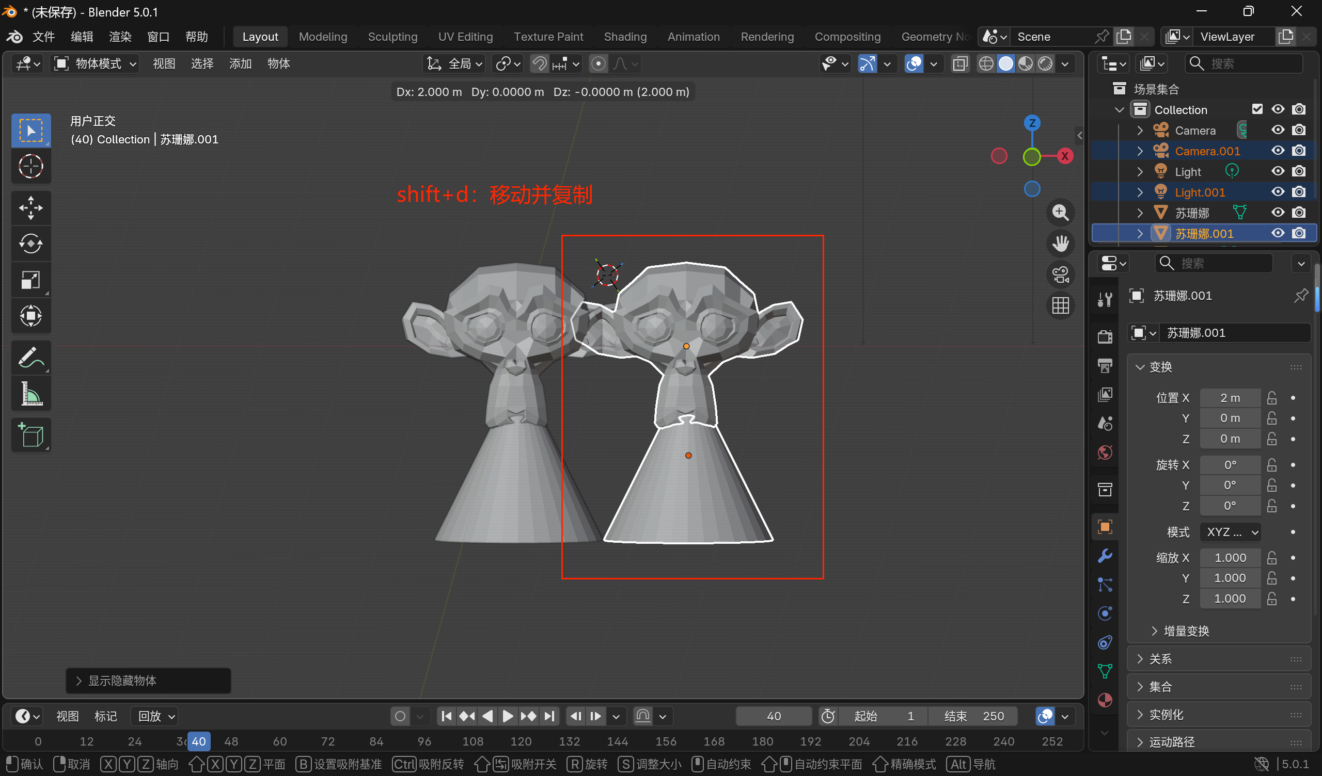This screenshot has height=776, width=1322.
Task: Select the Measure tool
Action: 31,394
